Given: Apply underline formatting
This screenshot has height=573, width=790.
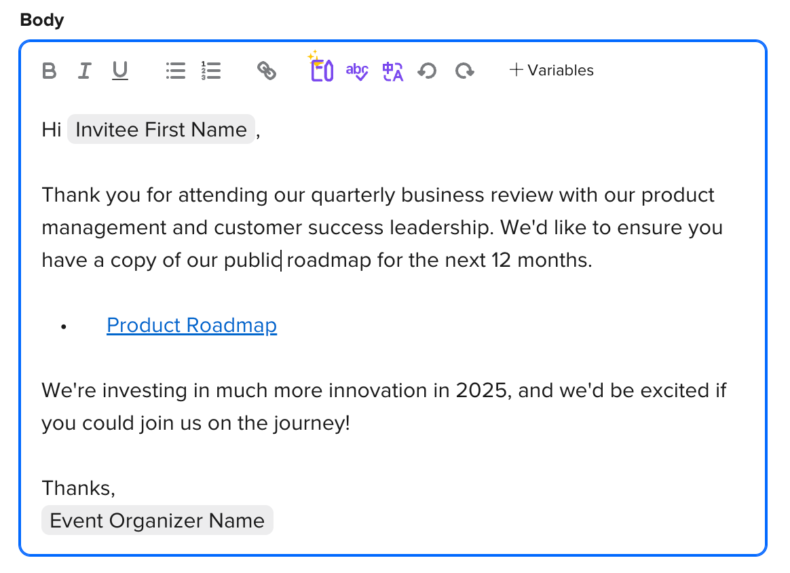Looking at the screenshot, I should (120, 71).
